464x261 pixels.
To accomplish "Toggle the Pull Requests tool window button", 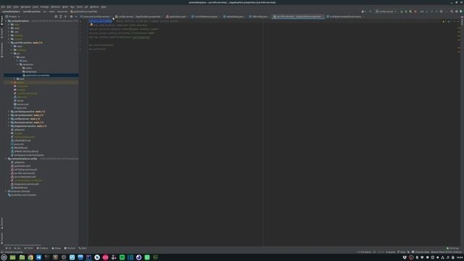I will [1, 50].
